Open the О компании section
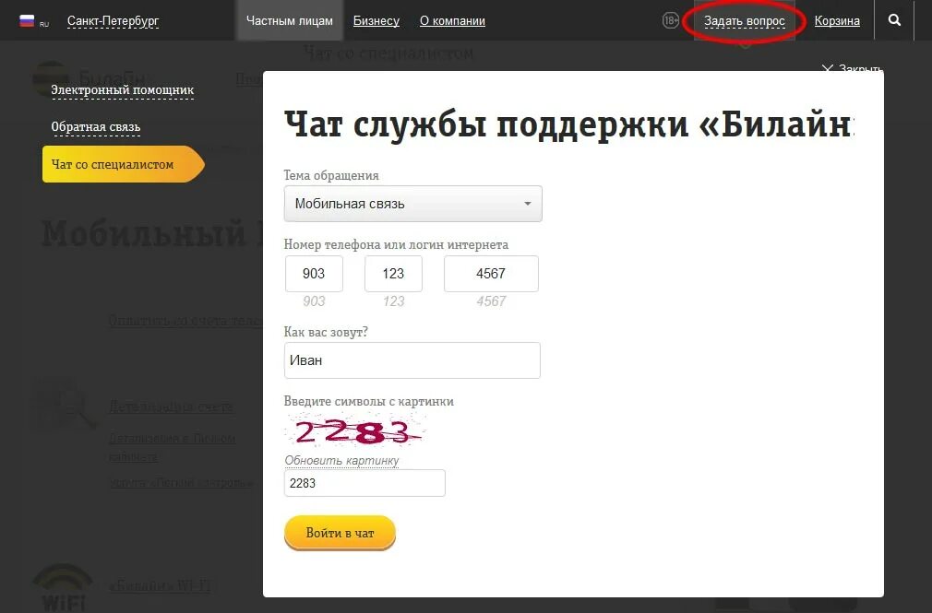932x613 pixels. tap(452, 21)
